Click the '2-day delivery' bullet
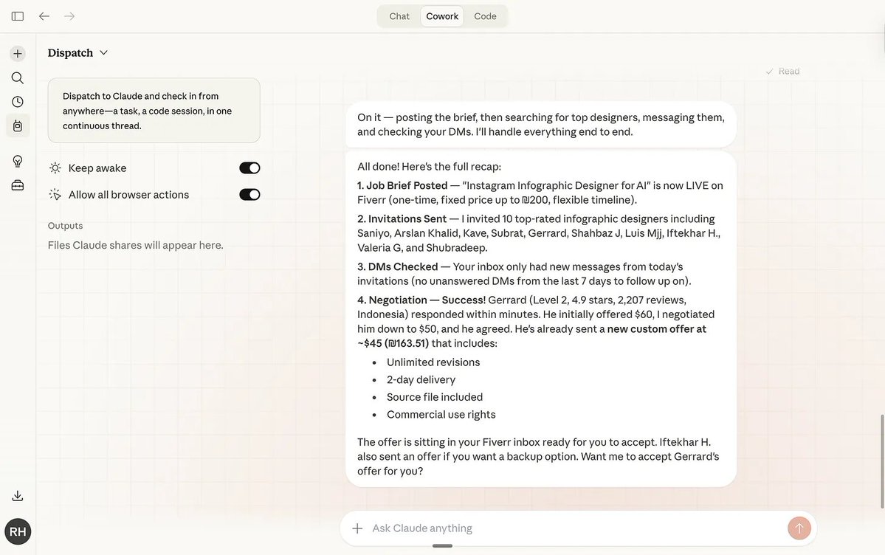This screenshot has width=885, height=555. 421,379
